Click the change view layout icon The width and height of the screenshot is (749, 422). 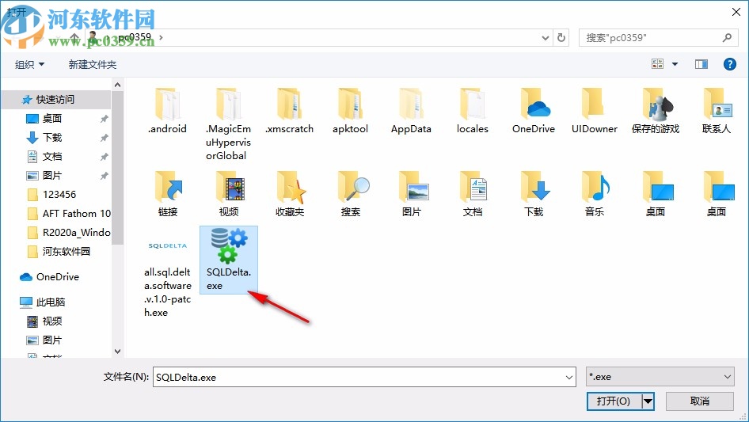tap(657, 64)
